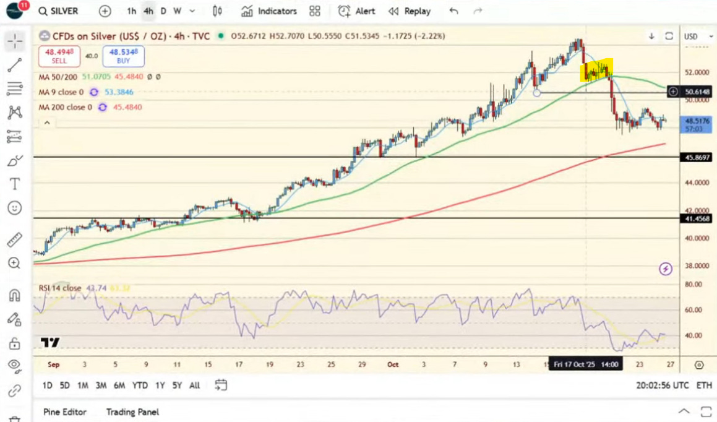This screenshot has height=422, width=717.
Task: Click the plus icon at price 50.6148
Action: [673, 92]
